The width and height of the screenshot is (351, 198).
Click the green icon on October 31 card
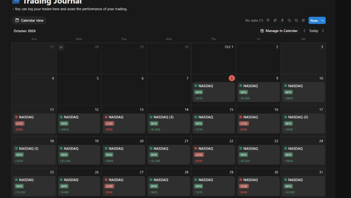[286, 180]
